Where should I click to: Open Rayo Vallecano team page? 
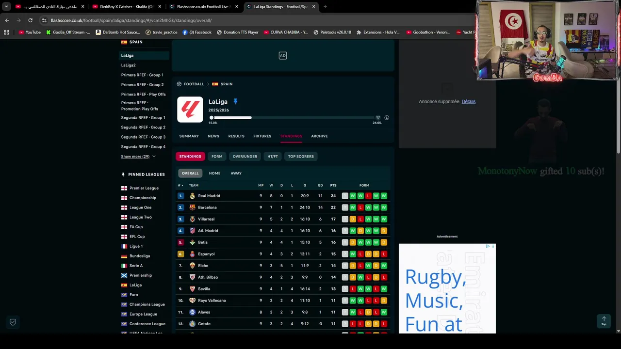pos(212,301)
